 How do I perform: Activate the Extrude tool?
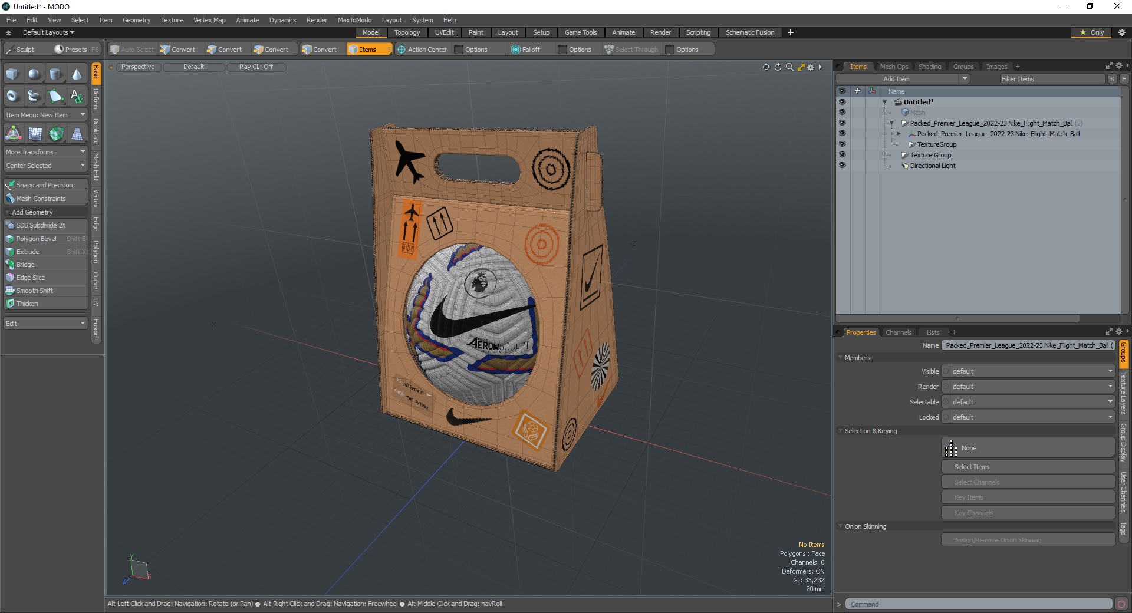(x=45, y=252)
